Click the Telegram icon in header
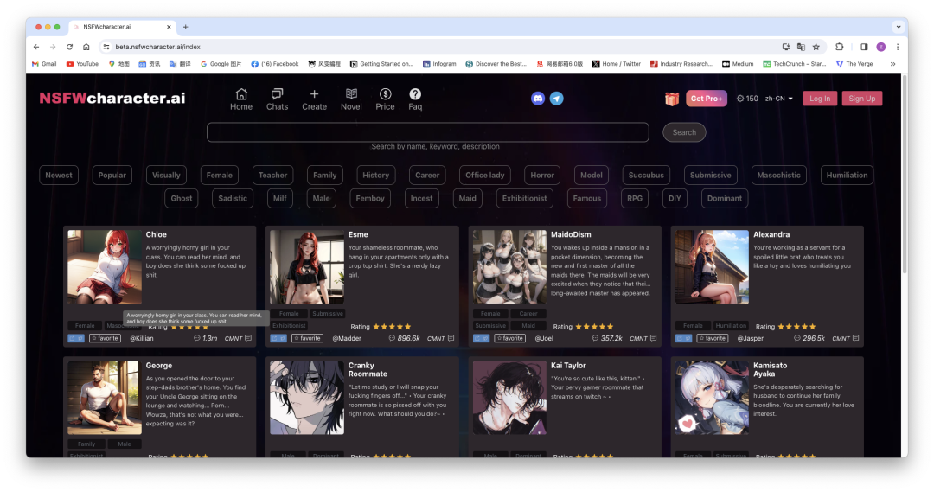This screenshot has height=492, width=934. [557, 99]
